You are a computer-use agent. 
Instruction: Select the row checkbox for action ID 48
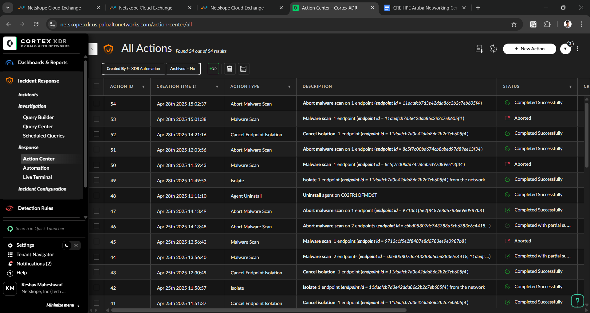click(x=96, y=195)
